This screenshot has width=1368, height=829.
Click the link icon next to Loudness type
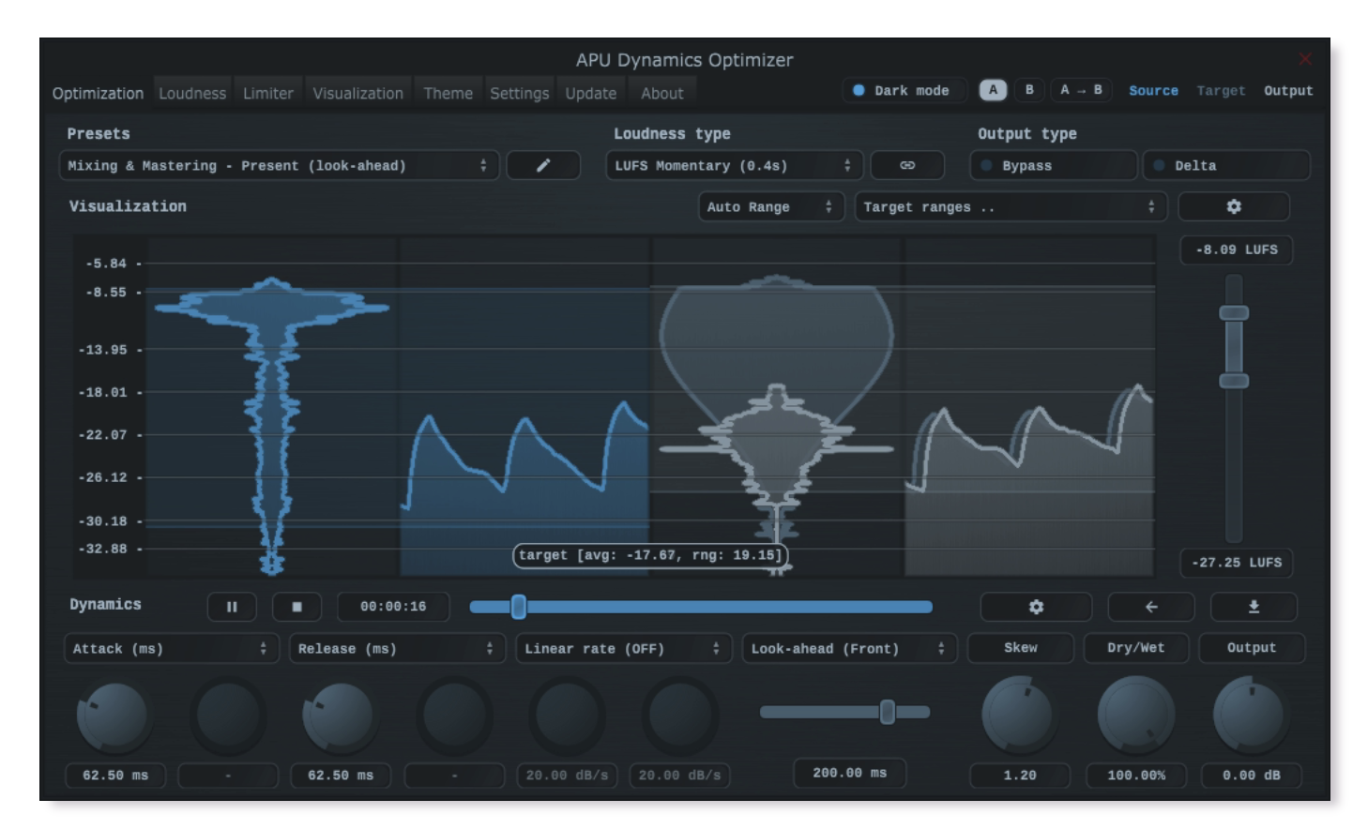(907, 165)
